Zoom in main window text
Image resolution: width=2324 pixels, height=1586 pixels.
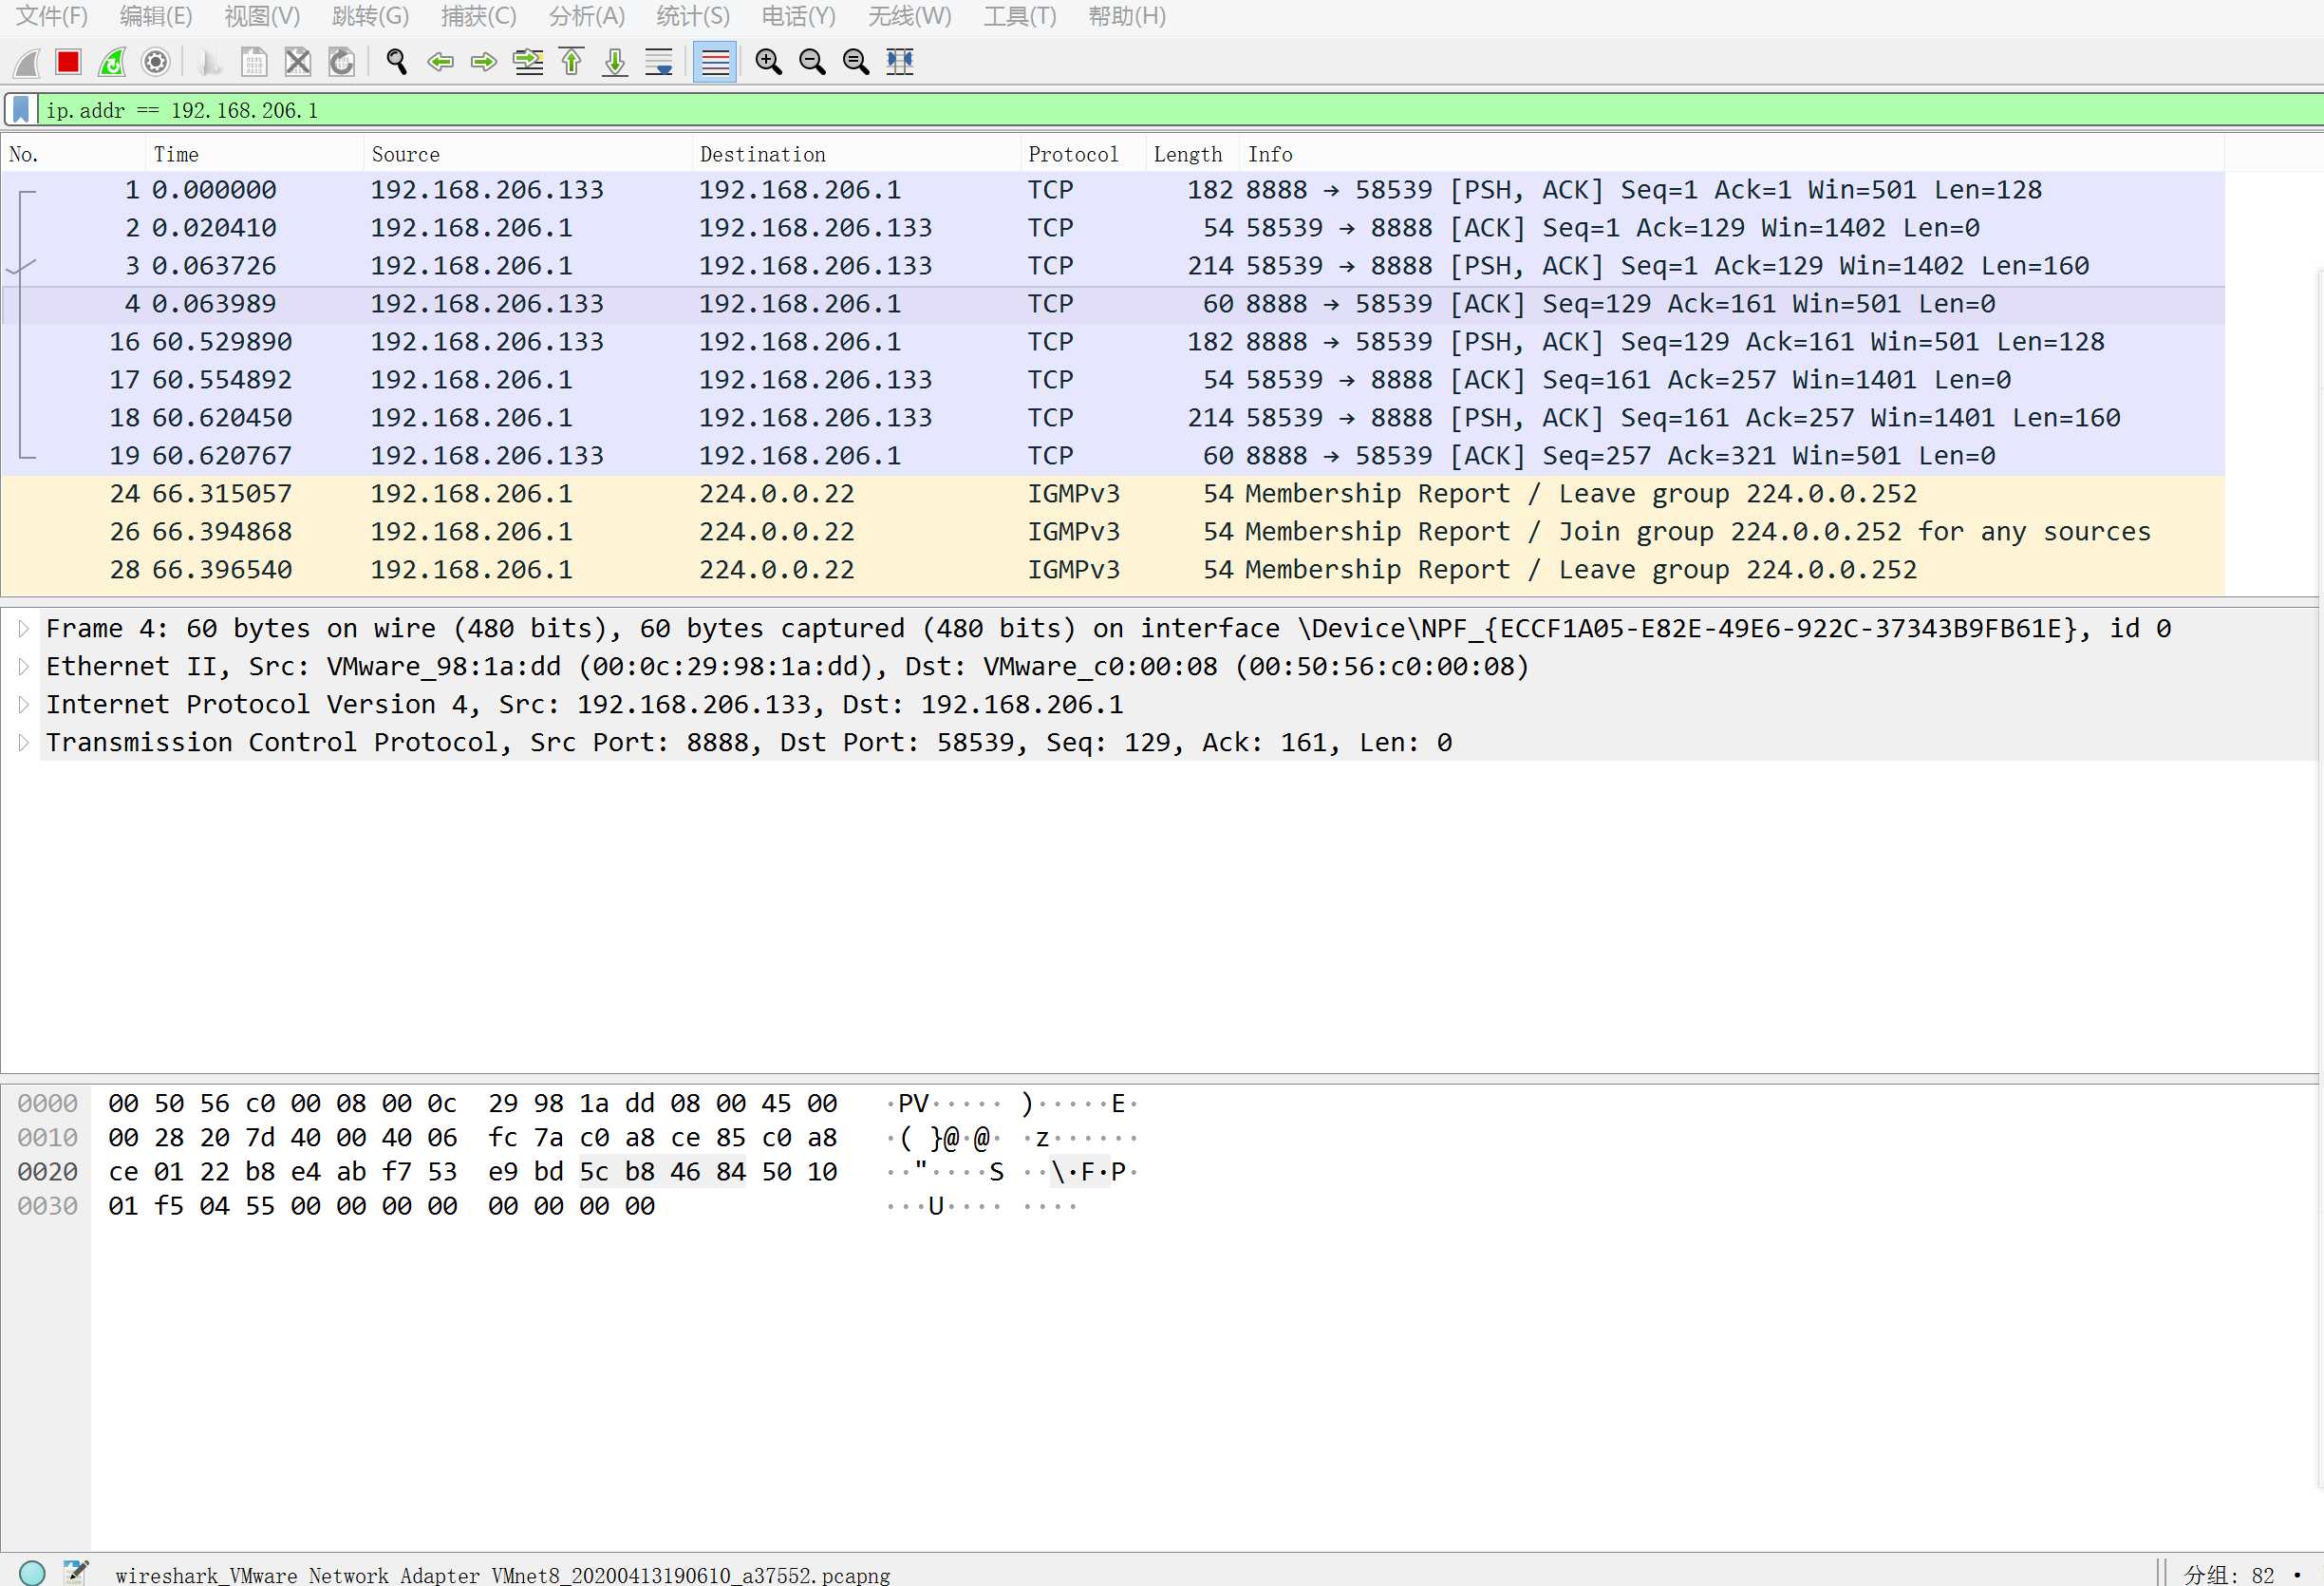[768, 62]
